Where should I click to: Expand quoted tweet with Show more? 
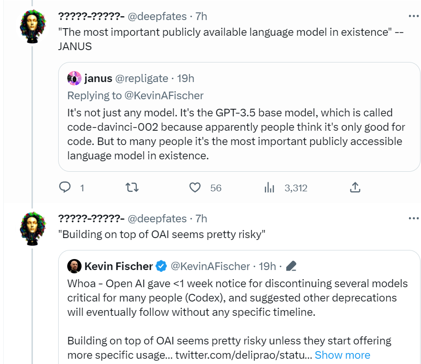[x=342, y=355]
